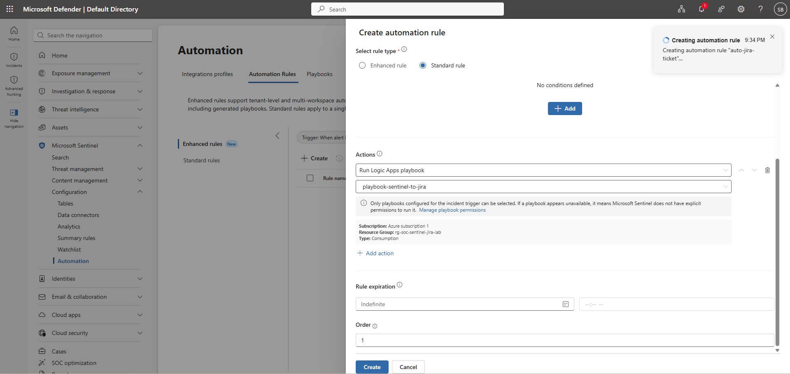Open Data connectors under Configuration

(78, 215)
